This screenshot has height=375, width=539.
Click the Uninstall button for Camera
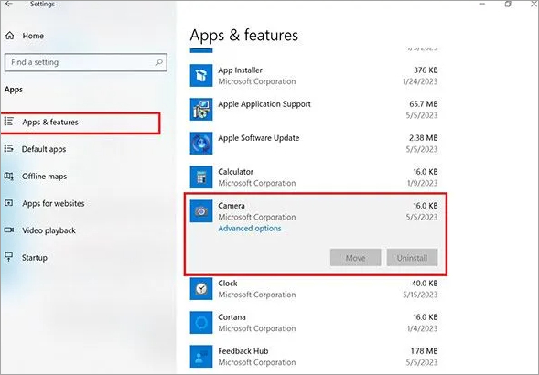[412, 257]
